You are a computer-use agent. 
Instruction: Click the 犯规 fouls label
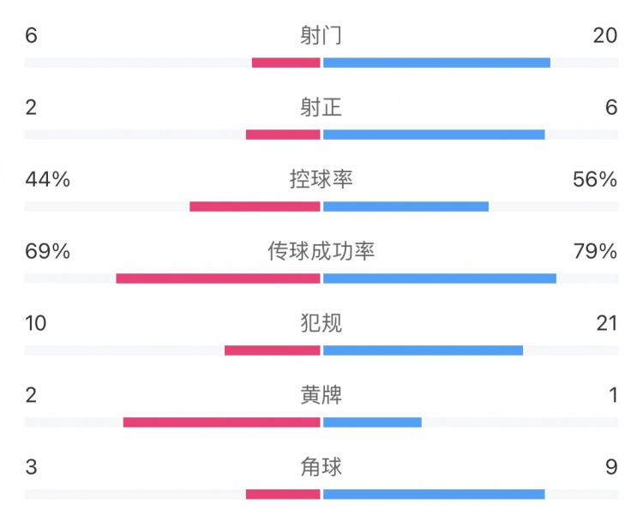click(x=321, y=323)
